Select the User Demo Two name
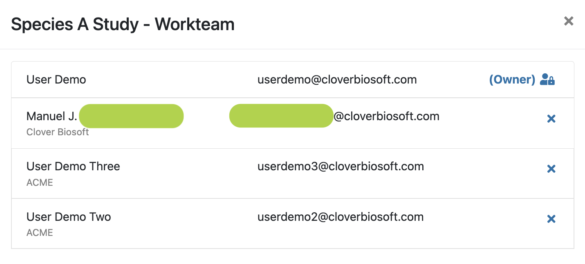The image size is (585, 264). (69, 216)
